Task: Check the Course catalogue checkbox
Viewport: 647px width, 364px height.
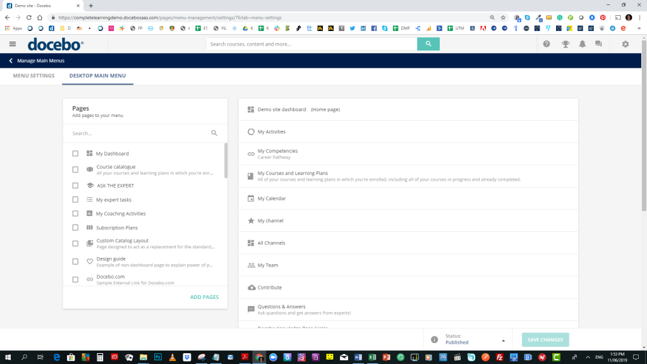Action: coord(75,169)
